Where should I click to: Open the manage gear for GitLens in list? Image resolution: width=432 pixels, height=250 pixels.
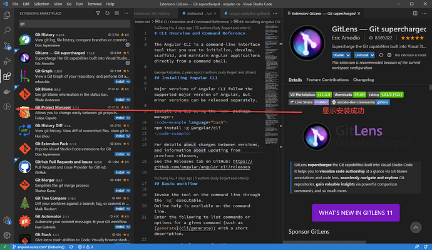[x=128, y=63]
